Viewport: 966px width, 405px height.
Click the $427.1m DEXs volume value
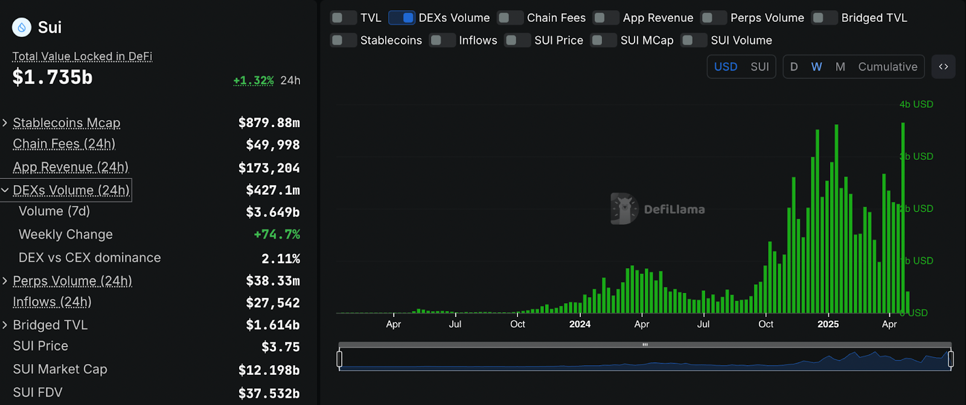tap(273, 190)
